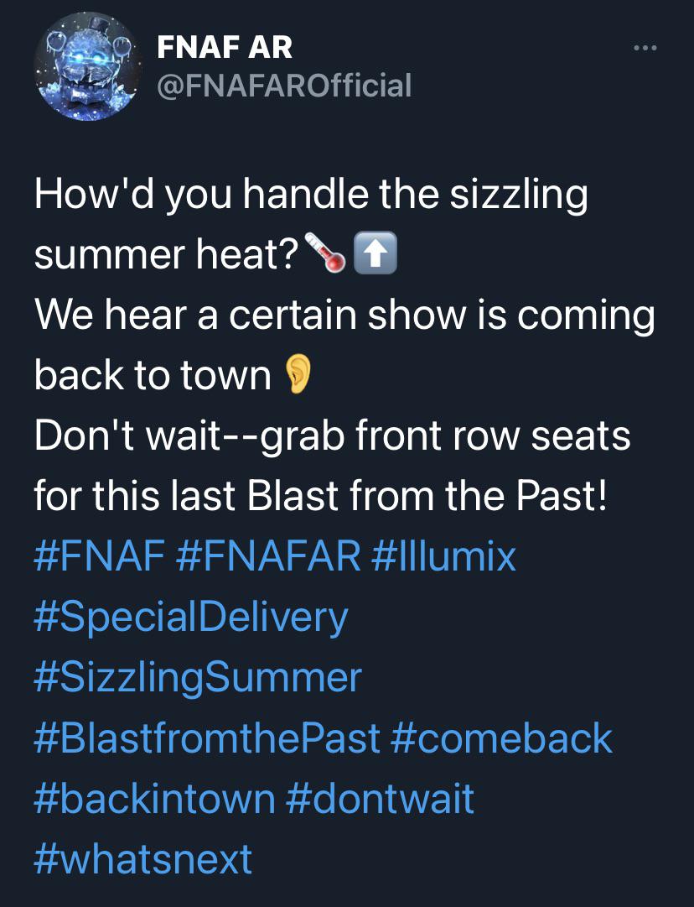Screen dimensions: 694x907
Task: Open the #whatsnext hashtag
Action: pos(143,859)
